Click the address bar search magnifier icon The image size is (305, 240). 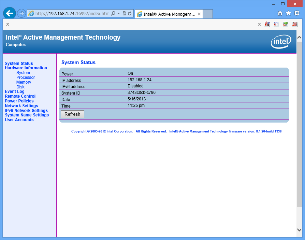113,14
